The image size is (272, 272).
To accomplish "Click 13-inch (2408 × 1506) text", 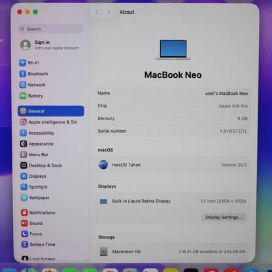I will [x=223, y=201].
